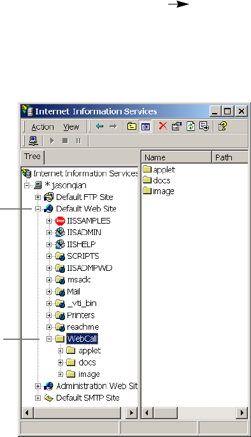Screen dimensions: 251x437
Task: Click the IISADMIN application icon
Action: (x=60, y=233)
